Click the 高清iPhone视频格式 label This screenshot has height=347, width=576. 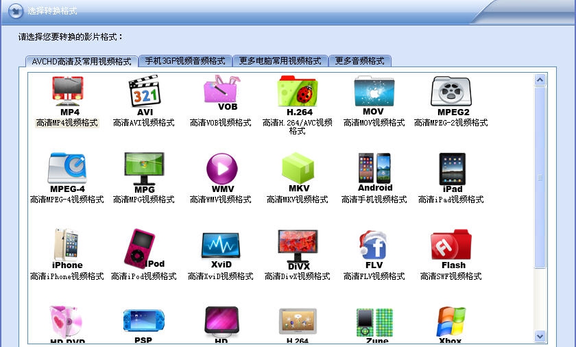67,276
